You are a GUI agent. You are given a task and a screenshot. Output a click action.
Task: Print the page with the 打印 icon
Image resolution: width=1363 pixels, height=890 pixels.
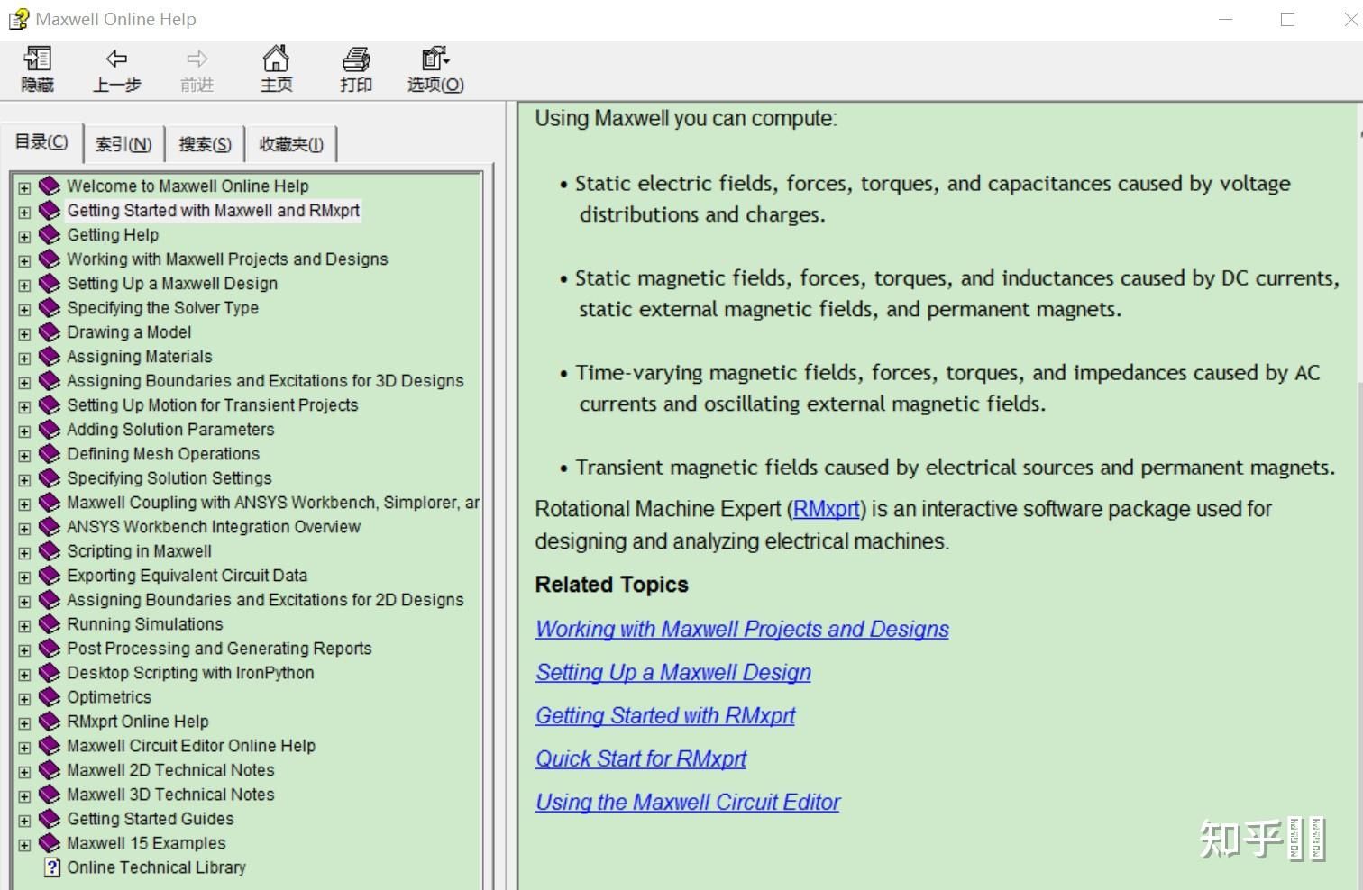coord(356,59)
